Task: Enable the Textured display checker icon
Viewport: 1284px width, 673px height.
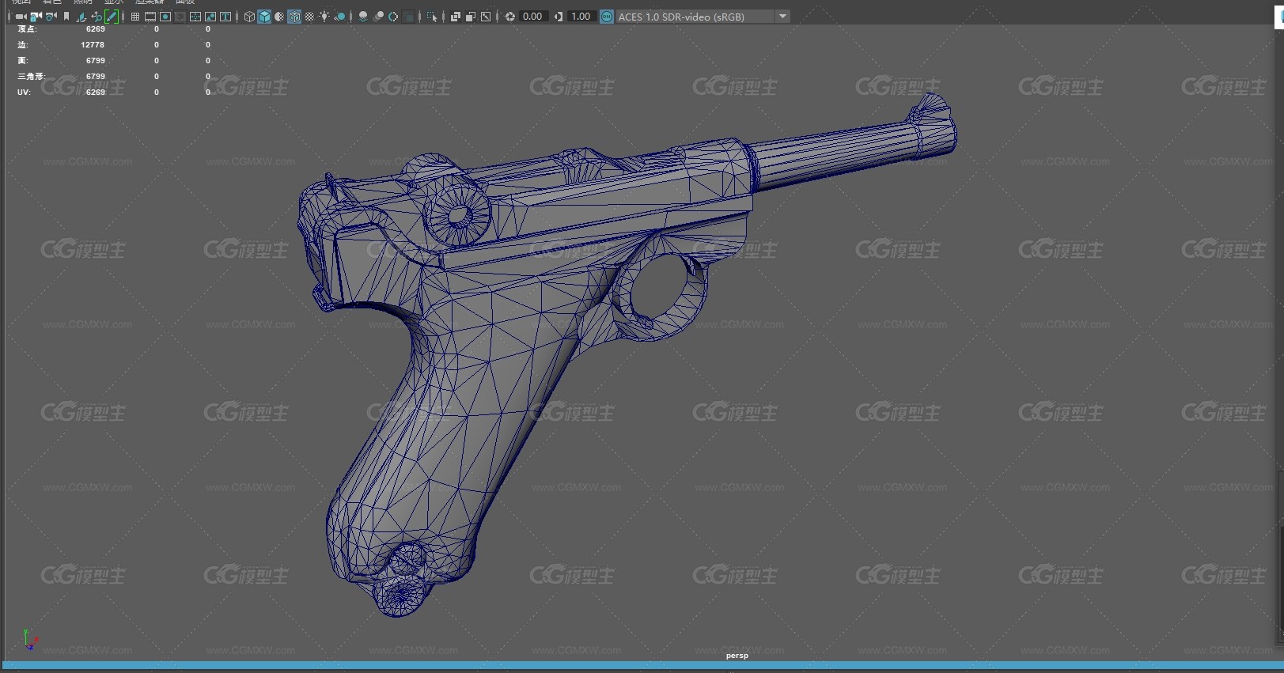Action: [309, 17]
